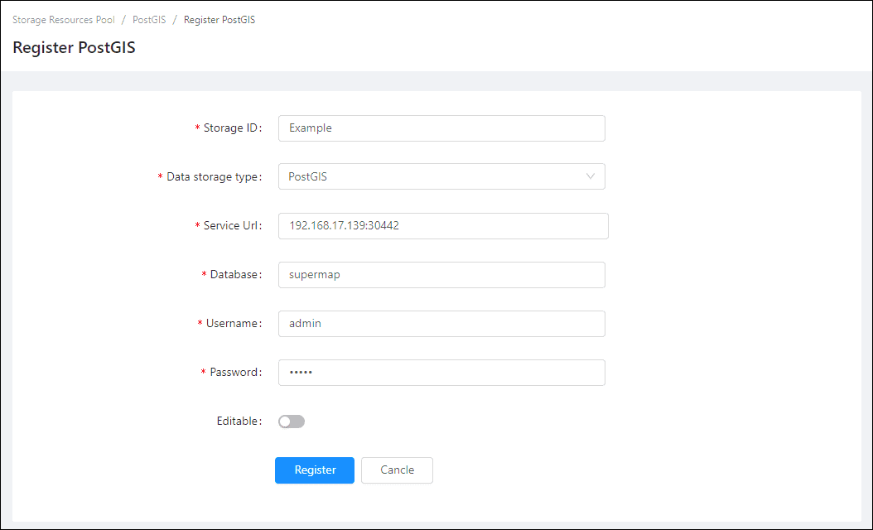Viewport: 873px width, 530px height.
Task: Focus the Storage ID field containing Example
Action: [x=441, y=128]
